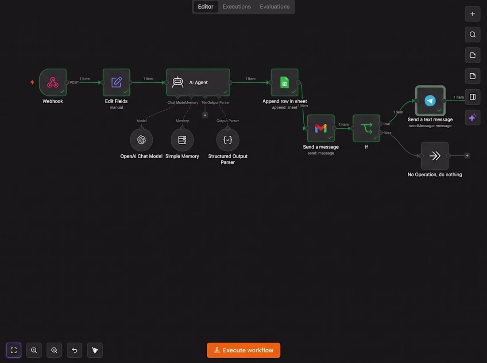Open the Edit Fields node
Viewport: 487px width, 363px height.
[x=116, y=82]
